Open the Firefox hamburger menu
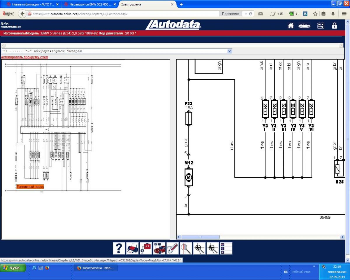 344,14
